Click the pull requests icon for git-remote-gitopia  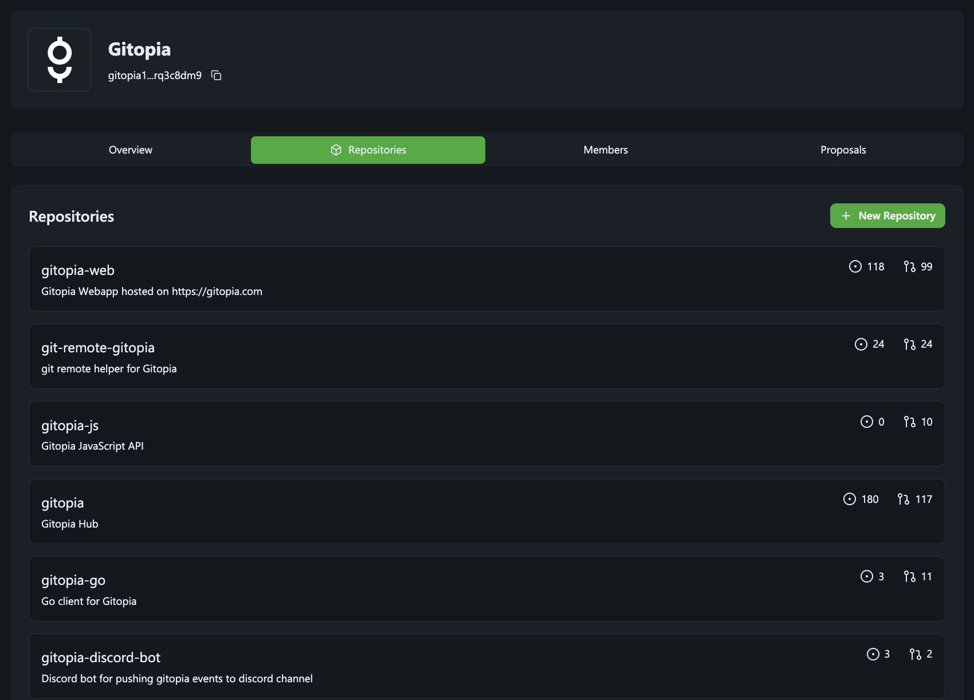pyautogui.click(x=909, y=344)
